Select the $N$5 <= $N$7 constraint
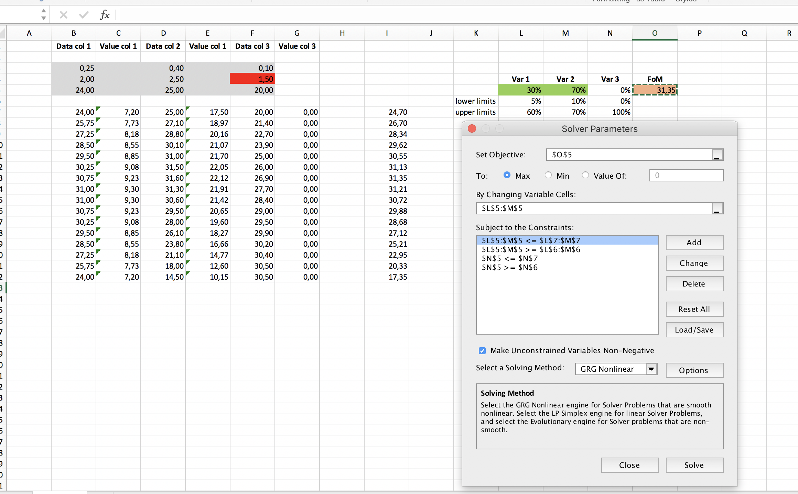 510,258
